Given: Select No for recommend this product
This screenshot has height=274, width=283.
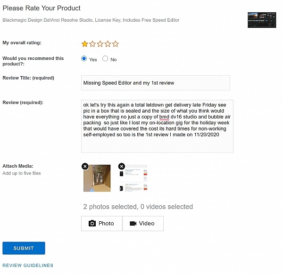Looking at the screenshot, I should point(105,59).
